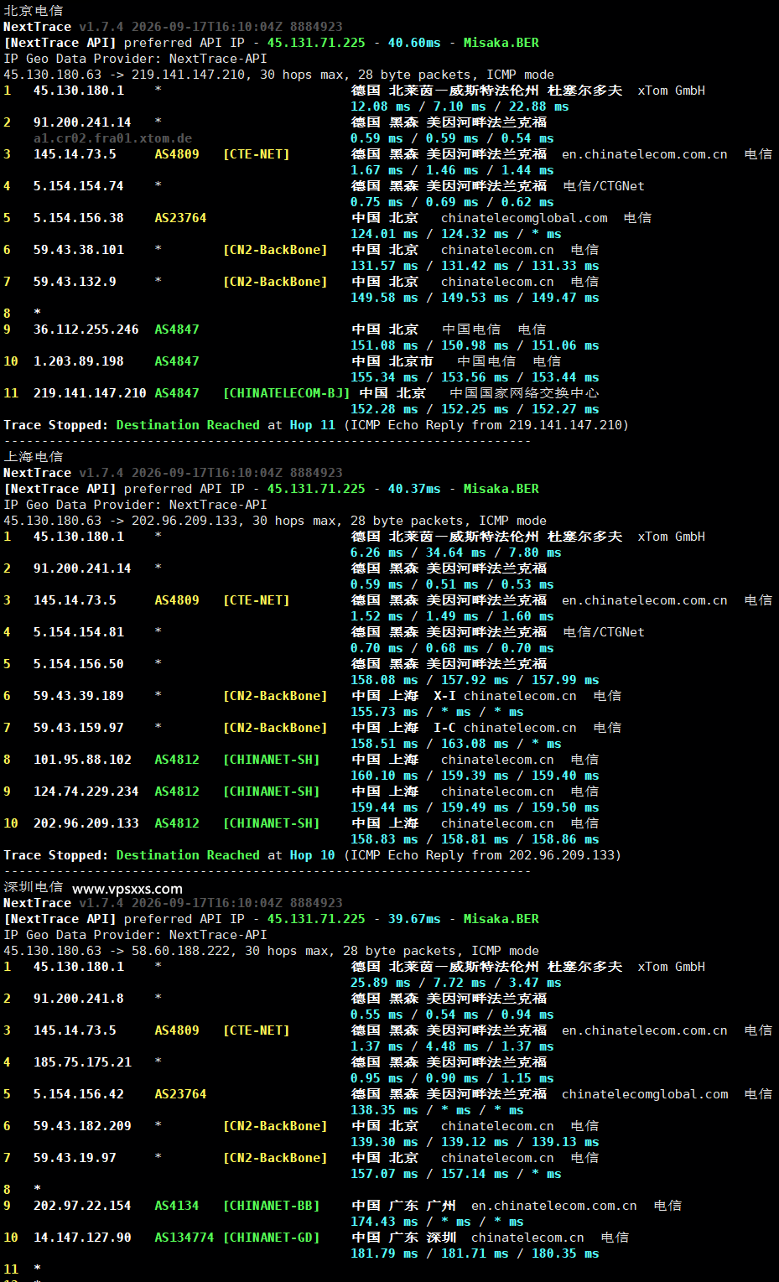The width and height of the screenshot is (779, 1282).
Task: Click the 北京电信 heading at the top
Action: (x=34, y=11)
